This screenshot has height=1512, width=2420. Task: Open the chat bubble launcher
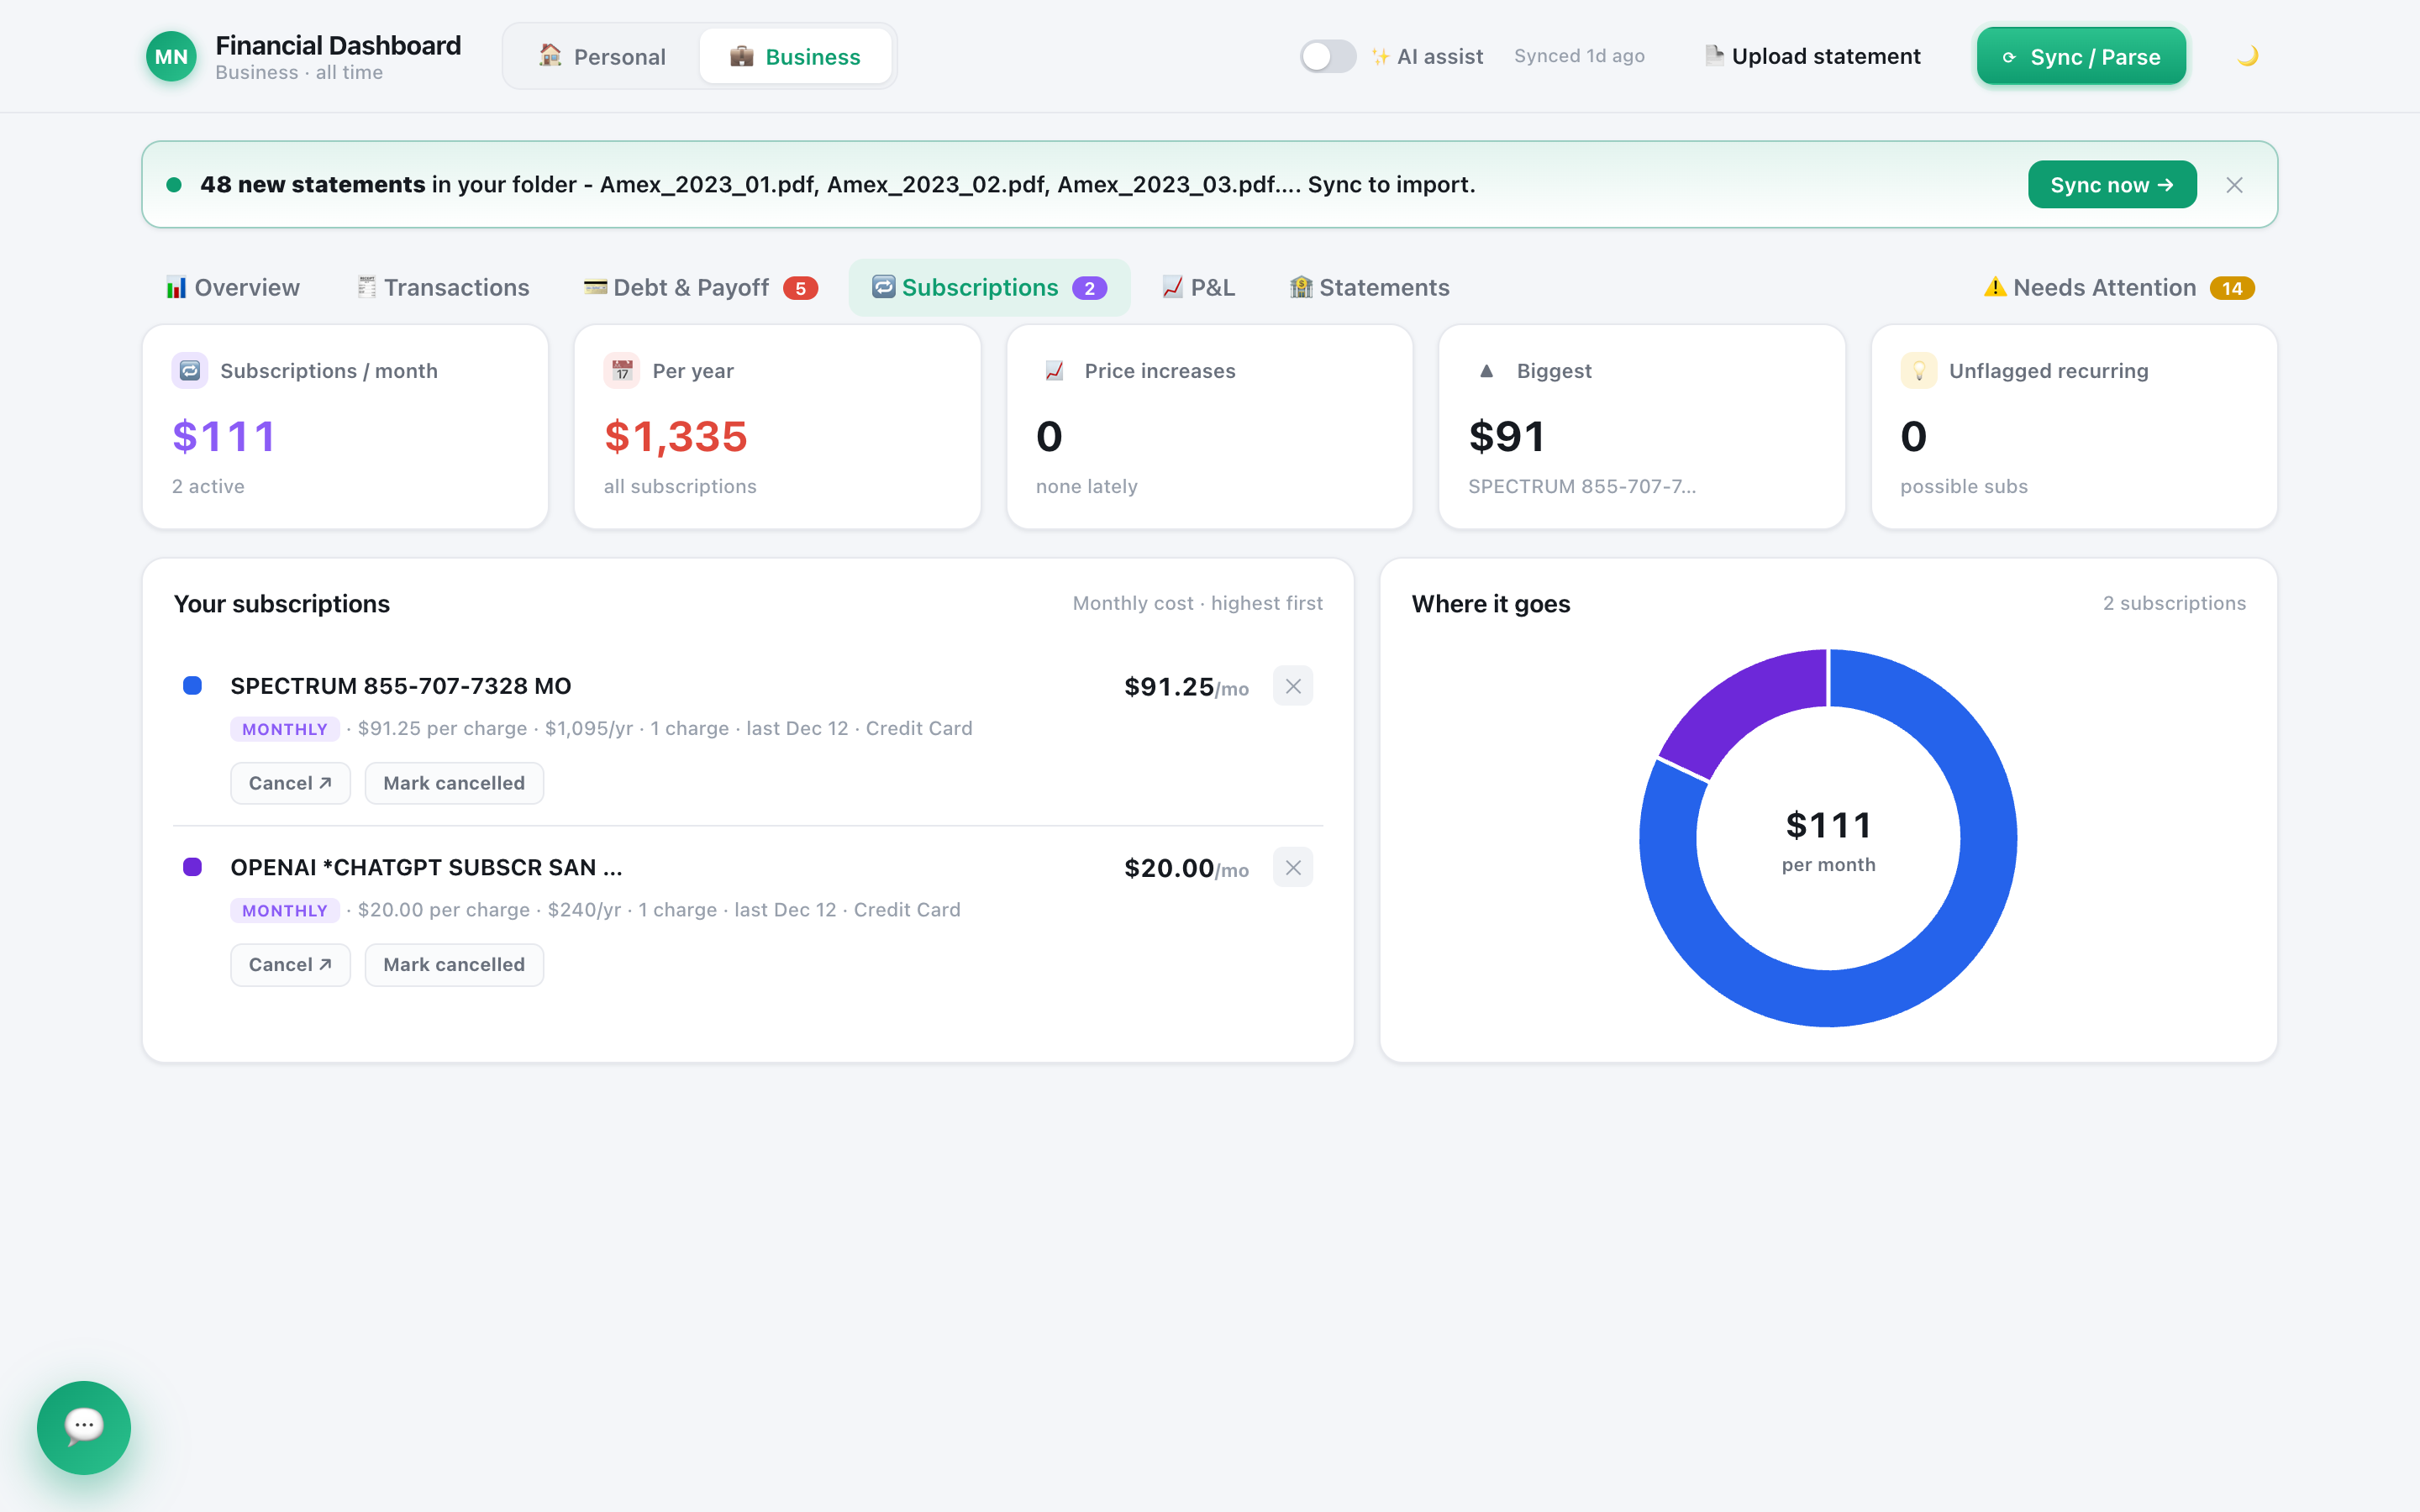tap(84, 1427)
